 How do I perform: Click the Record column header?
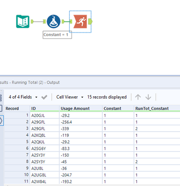[x=17, y=108]
